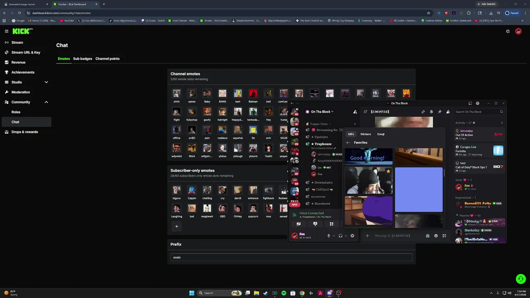Go back from Favorites GIFs
Image resolution: width=530 pixels, height=298 pixels.
[348, 143]
